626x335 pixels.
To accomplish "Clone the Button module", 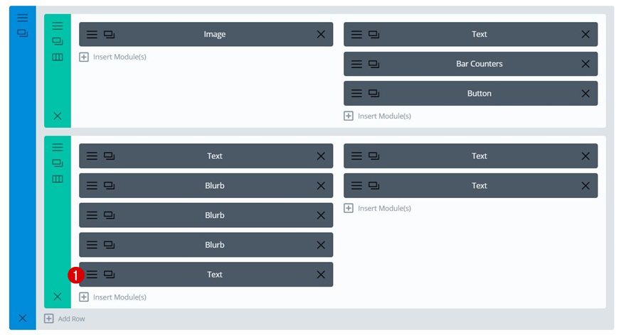I will coord(373,94).
